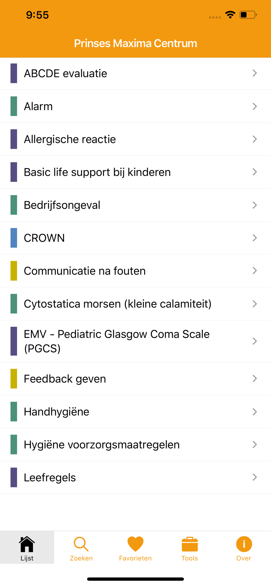
Task: Tap the Over info icon
Action: click(244, 544)
